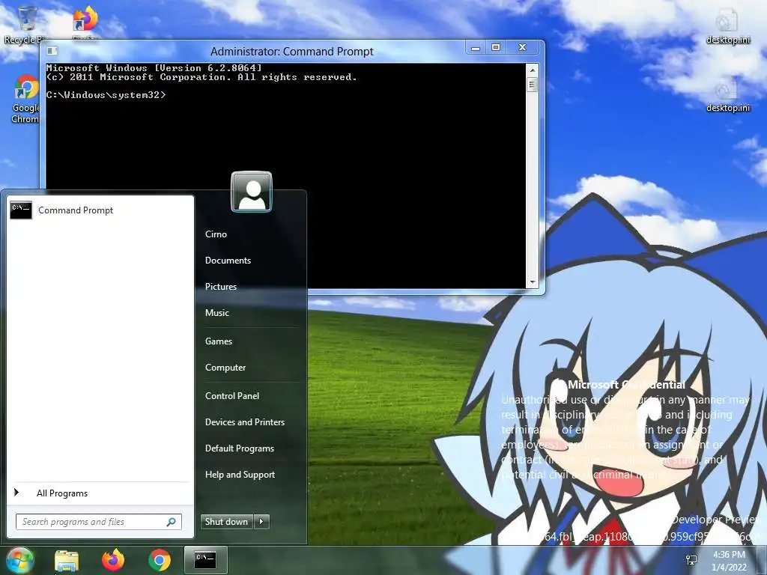
Task: Click the Shut down button
Action: pos(226,522)
